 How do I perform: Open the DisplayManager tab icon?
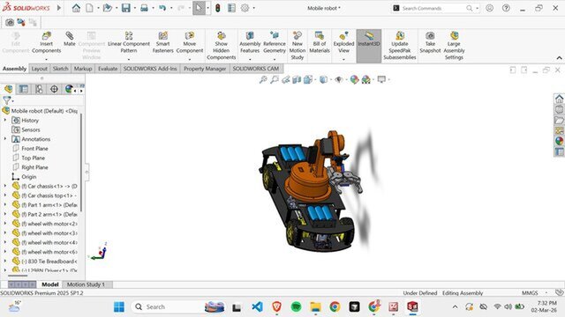pos(69,89)
